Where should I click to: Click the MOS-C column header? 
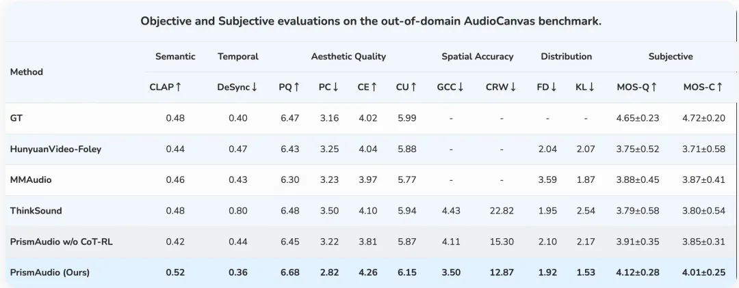coord(703,87)
